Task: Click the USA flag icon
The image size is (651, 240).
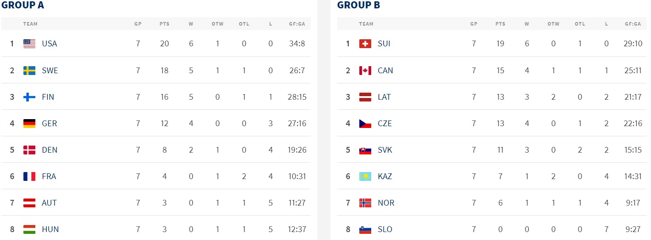Action: pos(29,44)
